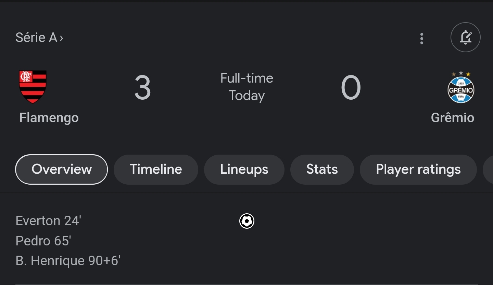
Task: Tap the Flamengo club crest
Action: [x=33, y=87]
